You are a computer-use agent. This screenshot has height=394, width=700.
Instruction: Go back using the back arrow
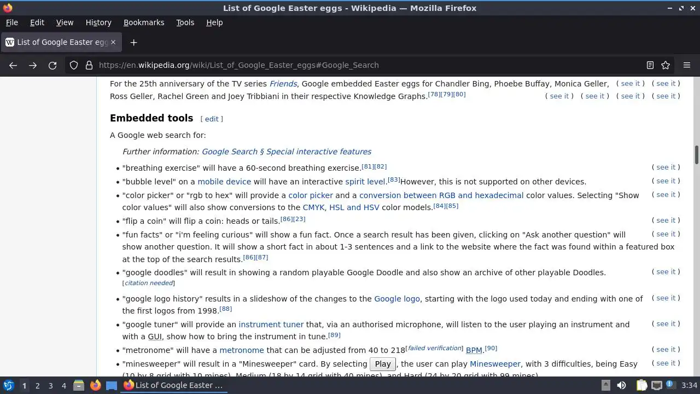pyautogui.click(x=13, y=65)
